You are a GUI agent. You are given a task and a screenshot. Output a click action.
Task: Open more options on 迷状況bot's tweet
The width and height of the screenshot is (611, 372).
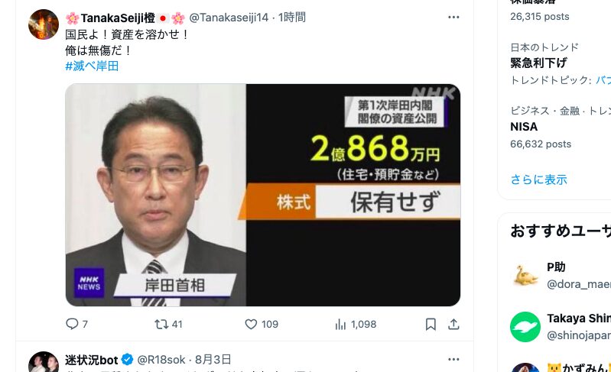(453, 359)
